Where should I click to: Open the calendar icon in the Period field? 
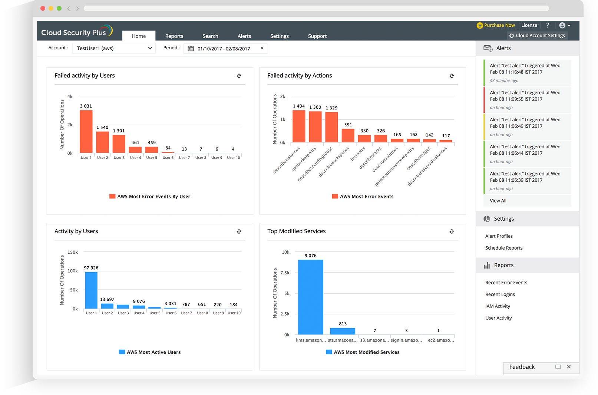(190, 49)
